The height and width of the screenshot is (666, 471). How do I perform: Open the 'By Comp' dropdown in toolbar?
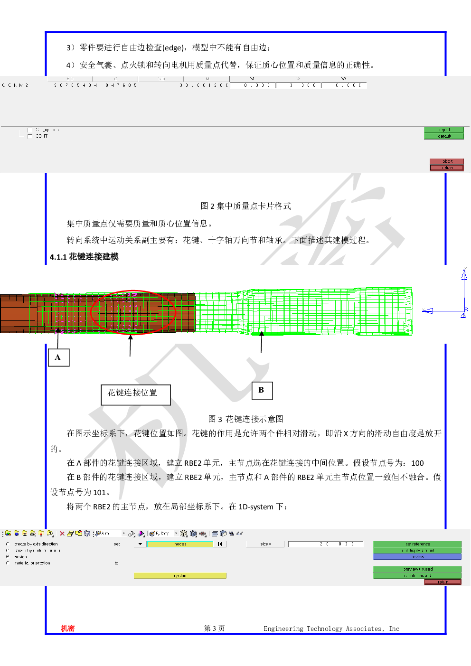click(x=176, y=534)
